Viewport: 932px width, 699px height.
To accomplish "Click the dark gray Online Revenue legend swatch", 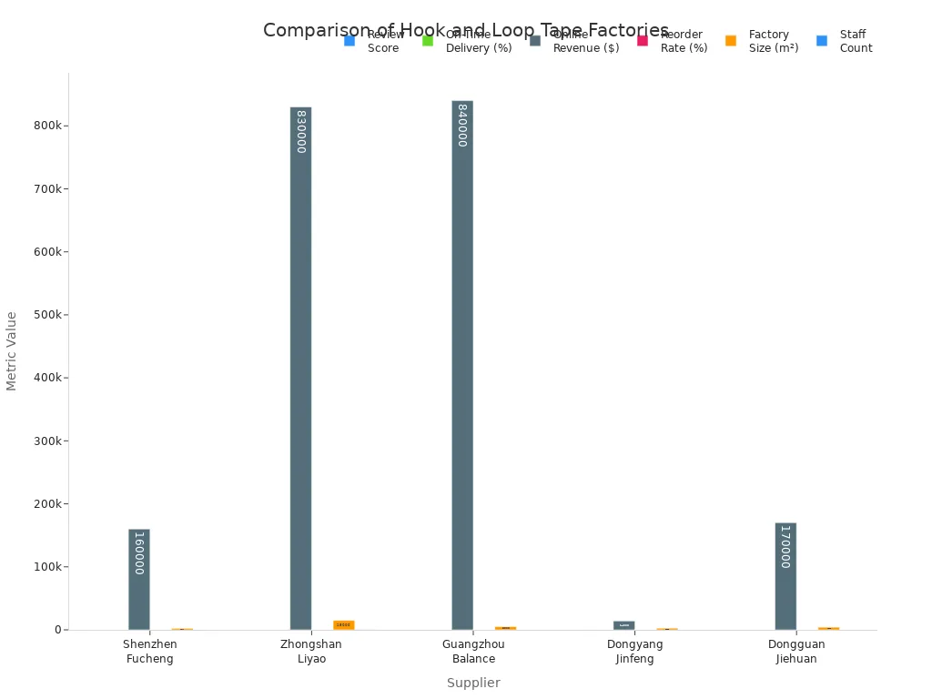I will (535, 41).
